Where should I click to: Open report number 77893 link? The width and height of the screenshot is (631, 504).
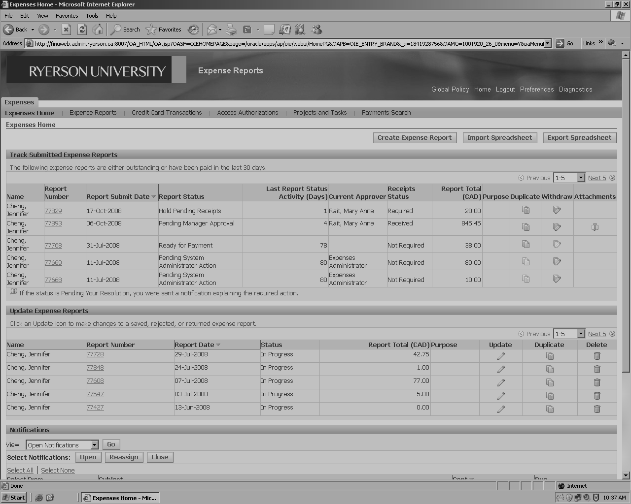(x=53, y=223)
